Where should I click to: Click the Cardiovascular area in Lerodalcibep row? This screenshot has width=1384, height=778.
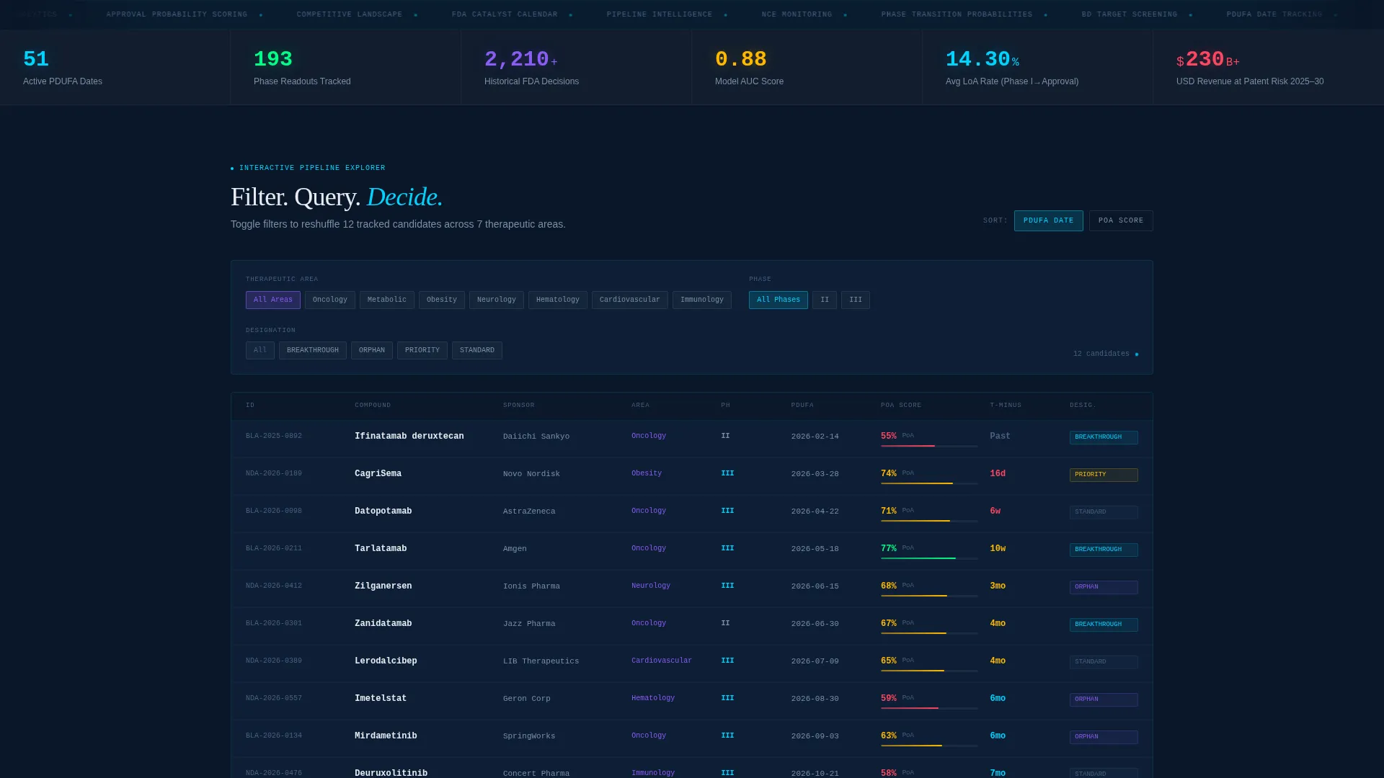tap(661, 661)
